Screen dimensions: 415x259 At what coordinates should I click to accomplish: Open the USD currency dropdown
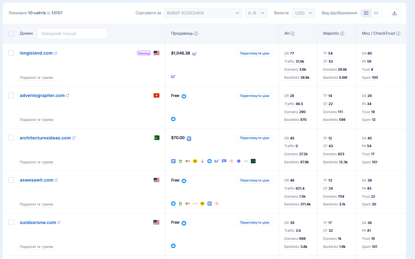303,13
